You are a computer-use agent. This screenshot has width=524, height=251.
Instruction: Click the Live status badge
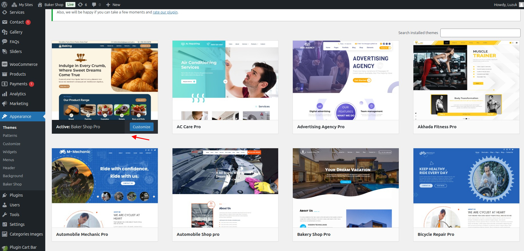tap(70, 5)
